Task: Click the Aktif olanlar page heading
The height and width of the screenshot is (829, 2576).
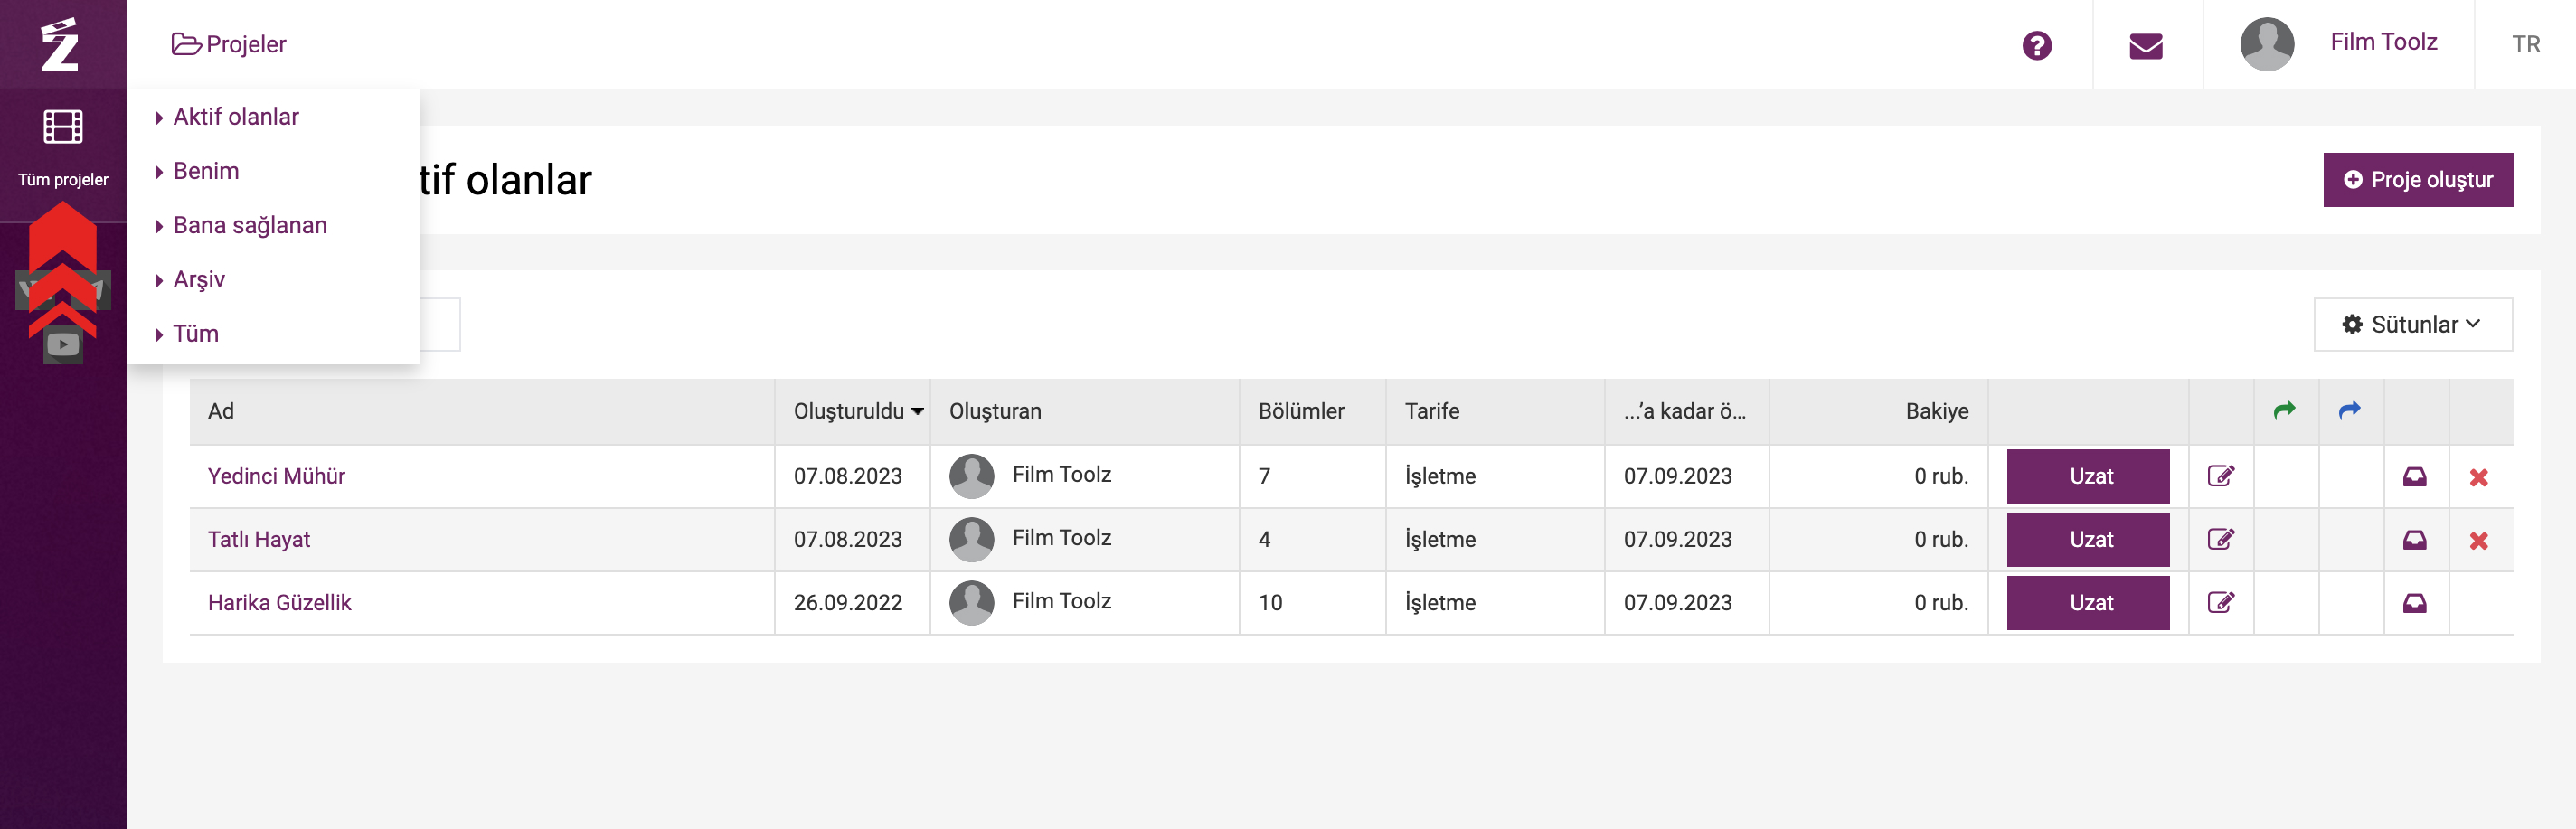Action: coord(506,180)
